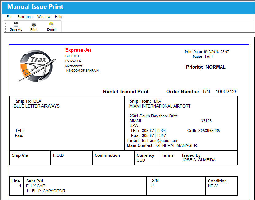
Task: Click fax number 305-871-8357
Action: click(154, 135)
